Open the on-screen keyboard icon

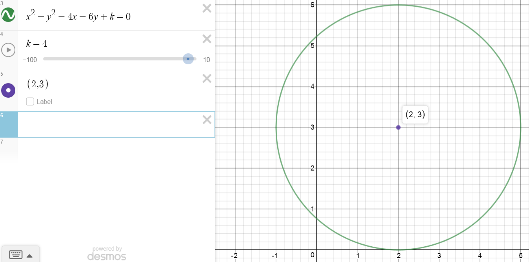click(x=16, y=255)
